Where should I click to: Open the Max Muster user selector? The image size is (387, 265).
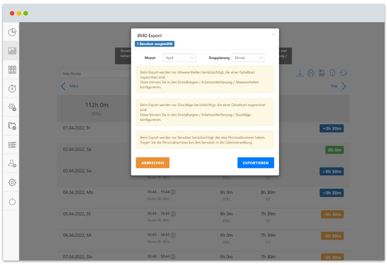(x=95, y=73)
